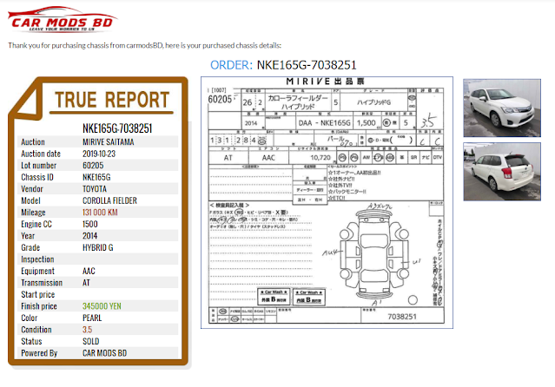555x387 pixels.
Task: Click the Car Mods BD logo
Action: click(x=62, y=19)
